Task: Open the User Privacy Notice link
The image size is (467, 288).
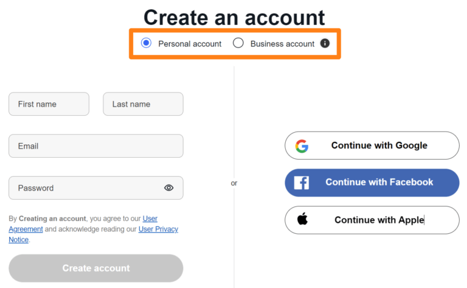Action: click(x=158, y=229)
